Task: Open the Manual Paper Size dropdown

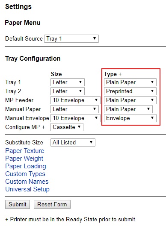Action: coord(74,109)
